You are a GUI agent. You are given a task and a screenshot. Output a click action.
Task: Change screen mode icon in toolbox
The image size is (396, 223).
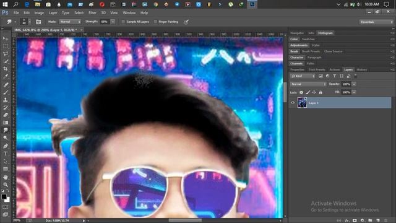click(x=6, y=214)
